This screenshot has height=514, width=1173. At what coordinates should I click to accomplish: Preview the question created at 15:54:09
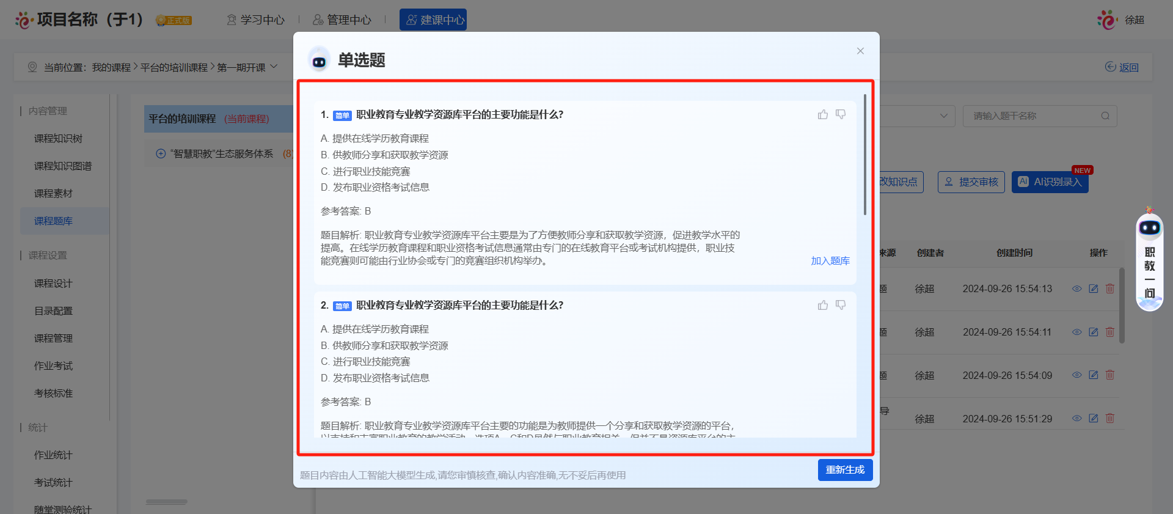1076,375
